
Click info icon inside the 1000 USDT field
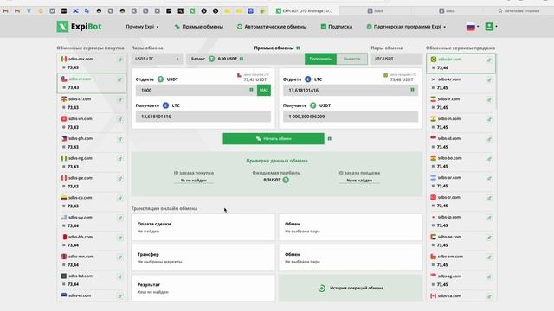(x=252, y=90)
